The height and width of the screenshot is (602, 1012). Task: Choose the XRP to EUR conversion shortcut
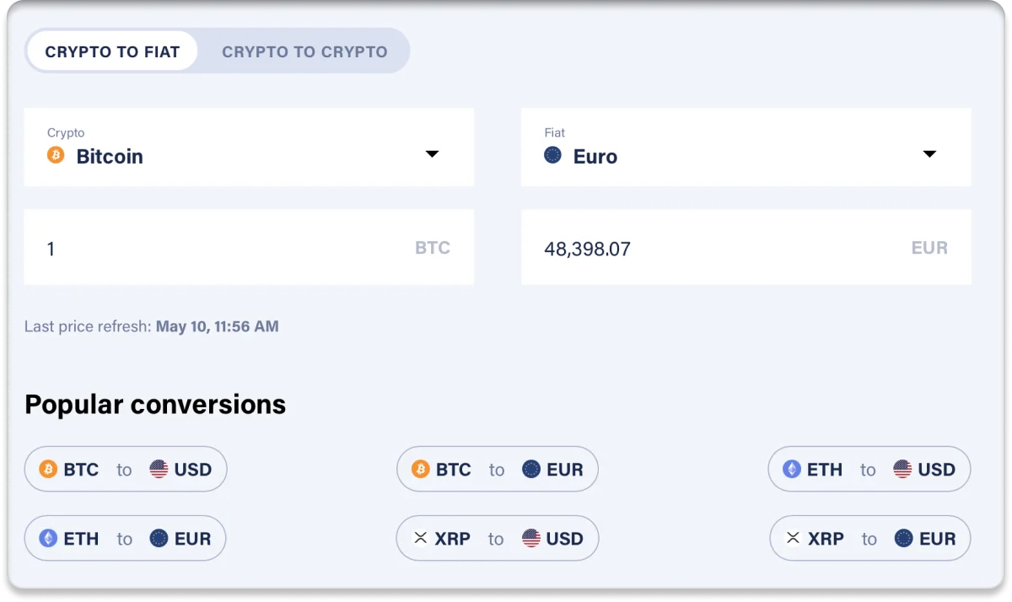pos(869,538)
